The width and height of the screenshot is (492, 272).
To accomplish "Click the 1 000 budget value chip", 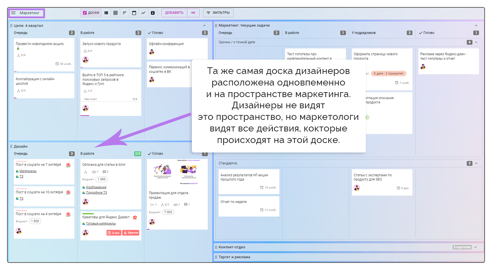I will (102, 179).
